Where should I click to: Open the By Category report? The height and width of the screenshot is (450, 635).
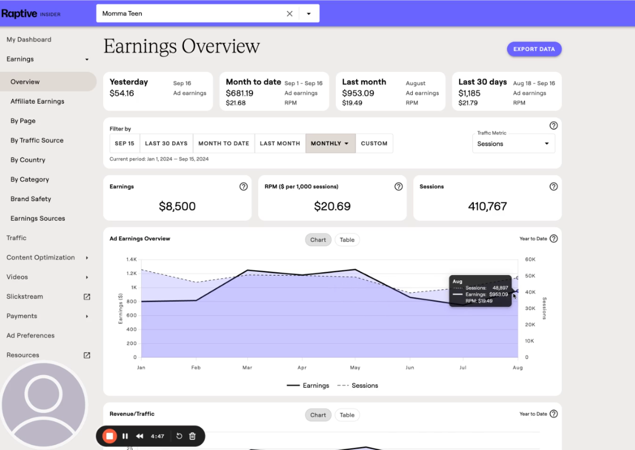(x=30, y=180)
